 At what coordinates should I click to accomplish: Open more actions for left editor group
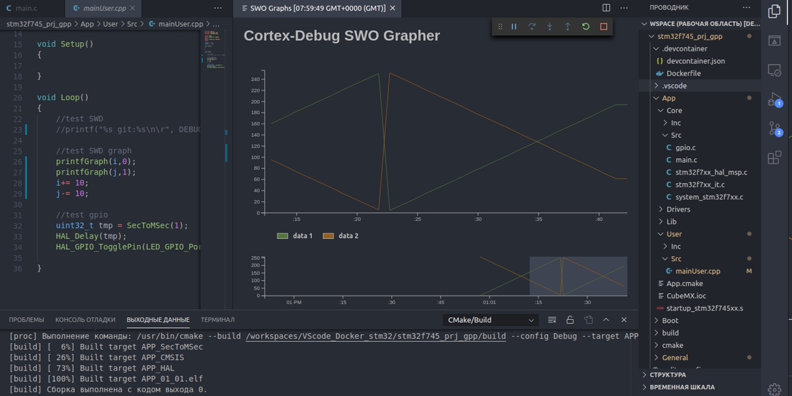pyautogui.click(x=218, y=8)
